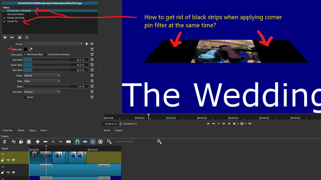Reset the Green delta value
The image size is (321, 180).
coord(92,64)
